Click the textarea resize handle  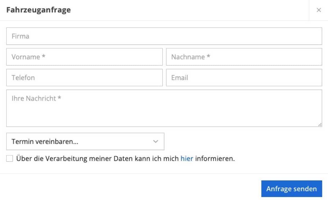pos(320,124)
